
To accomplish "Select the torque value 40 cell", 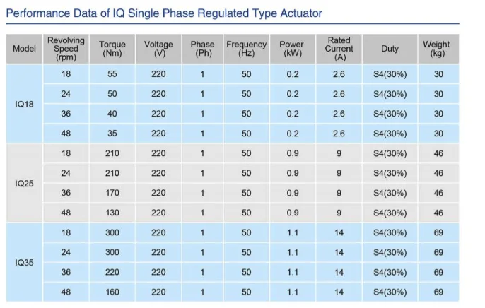I will coord(112,114).
